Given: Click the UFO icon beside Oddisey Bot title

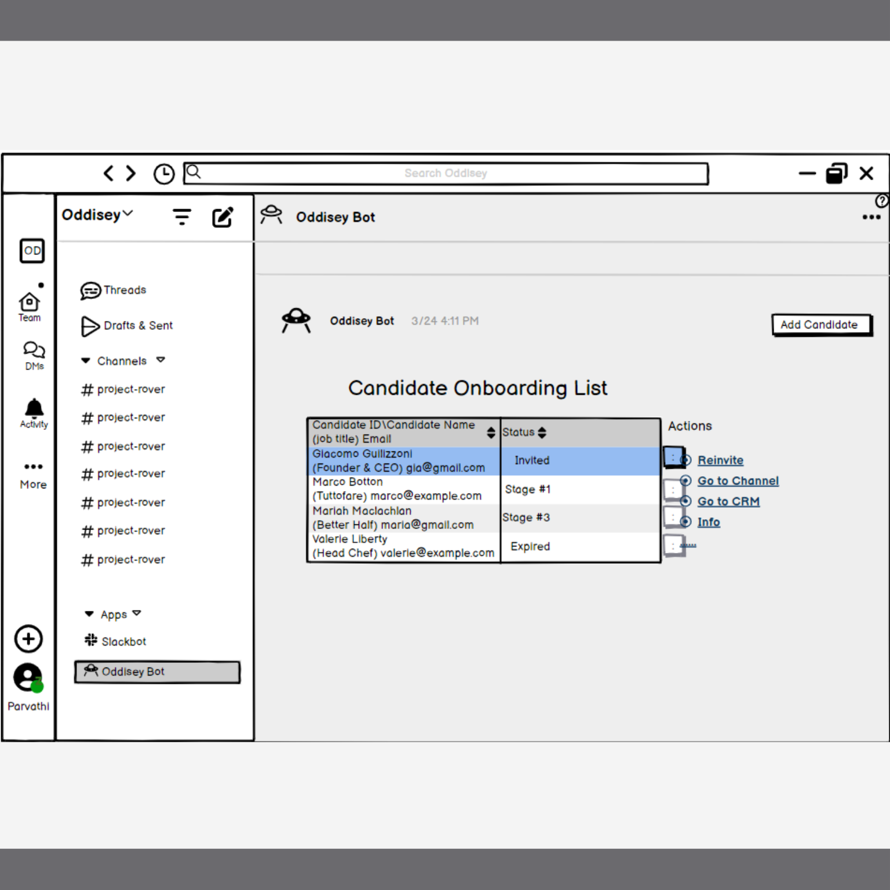Looking at the screenshot, I should [271, 214].
